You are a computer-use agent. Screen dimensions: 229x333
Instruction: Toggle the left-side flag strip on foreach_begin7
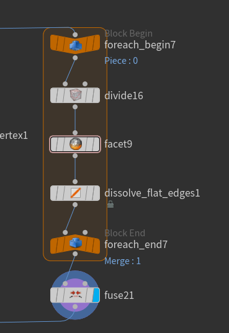[55, 43]
